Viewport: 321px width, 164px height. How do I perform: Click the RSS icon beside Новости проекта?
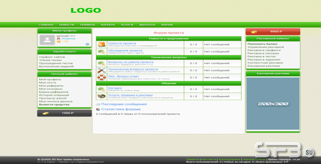tap(102, 44)
